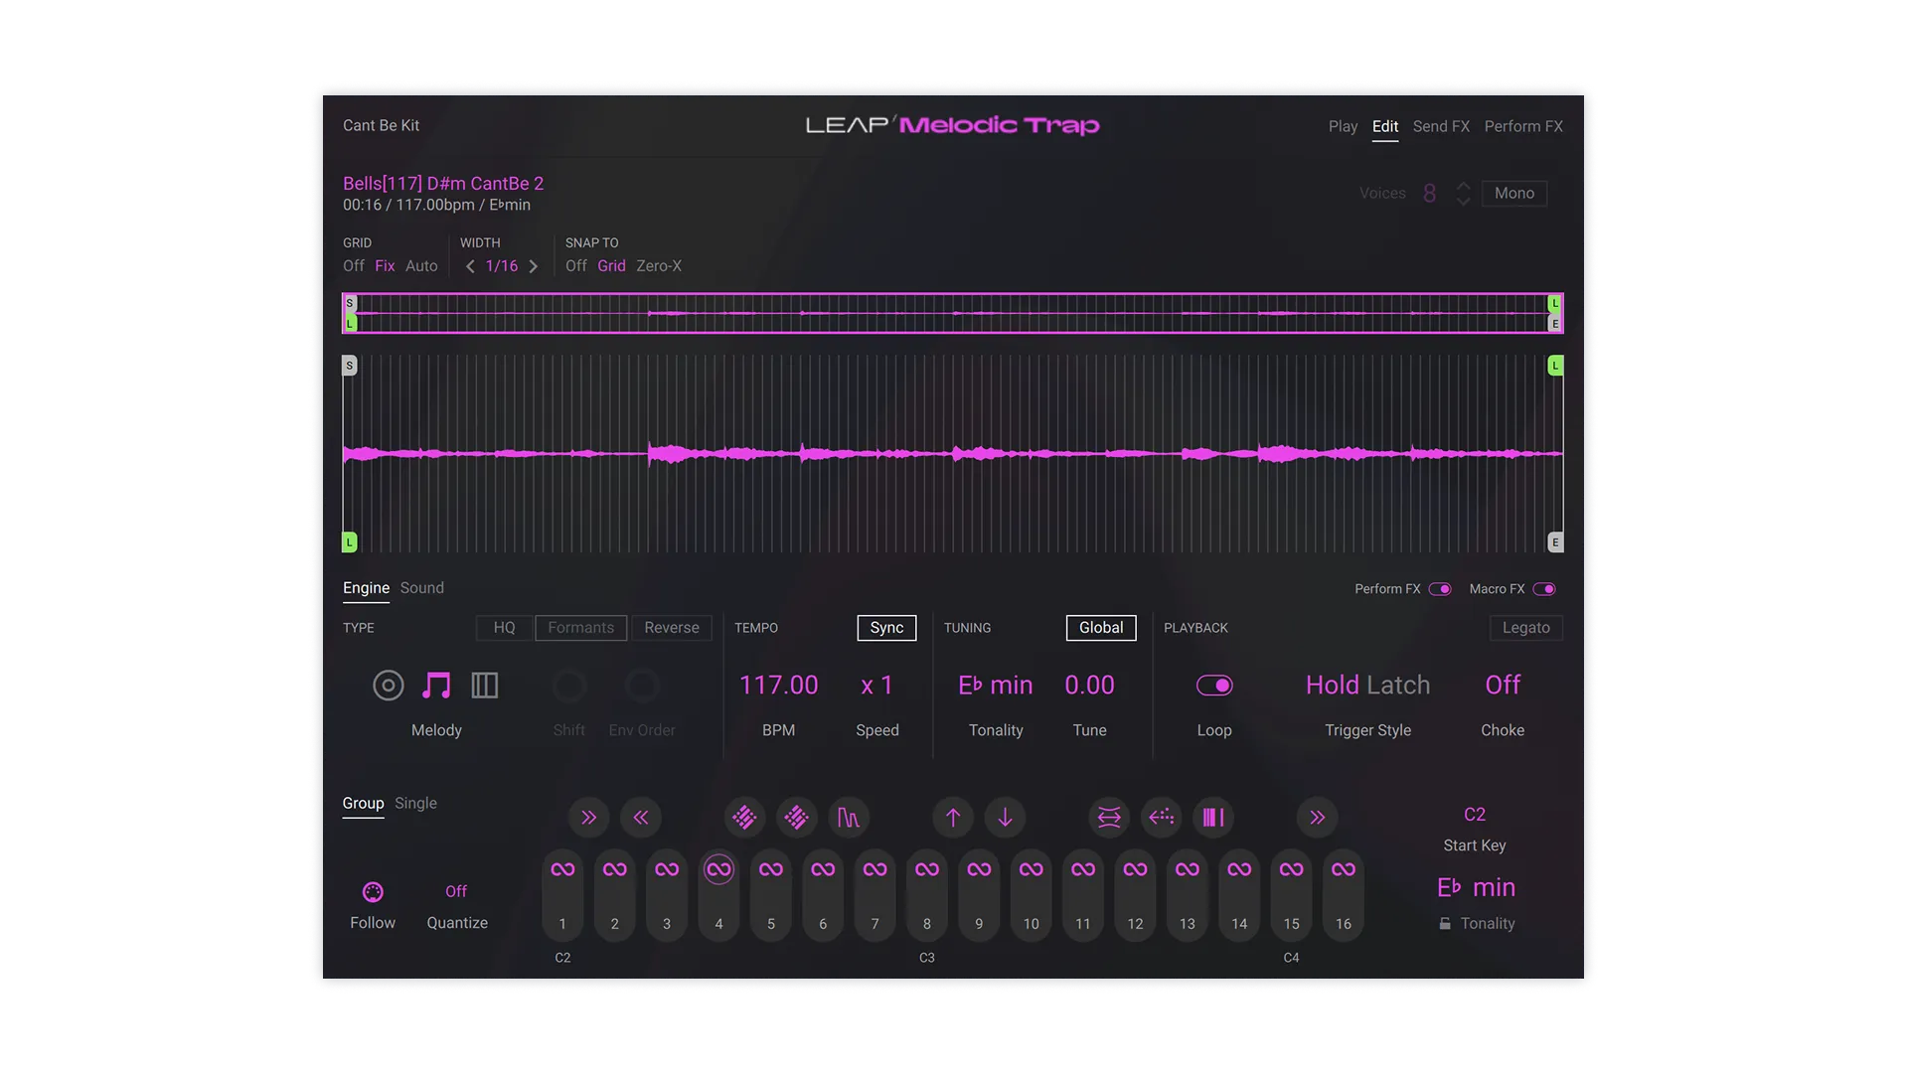Select the Melody note icon under Type
The image size is (1908, 1073).
[436, 685]
